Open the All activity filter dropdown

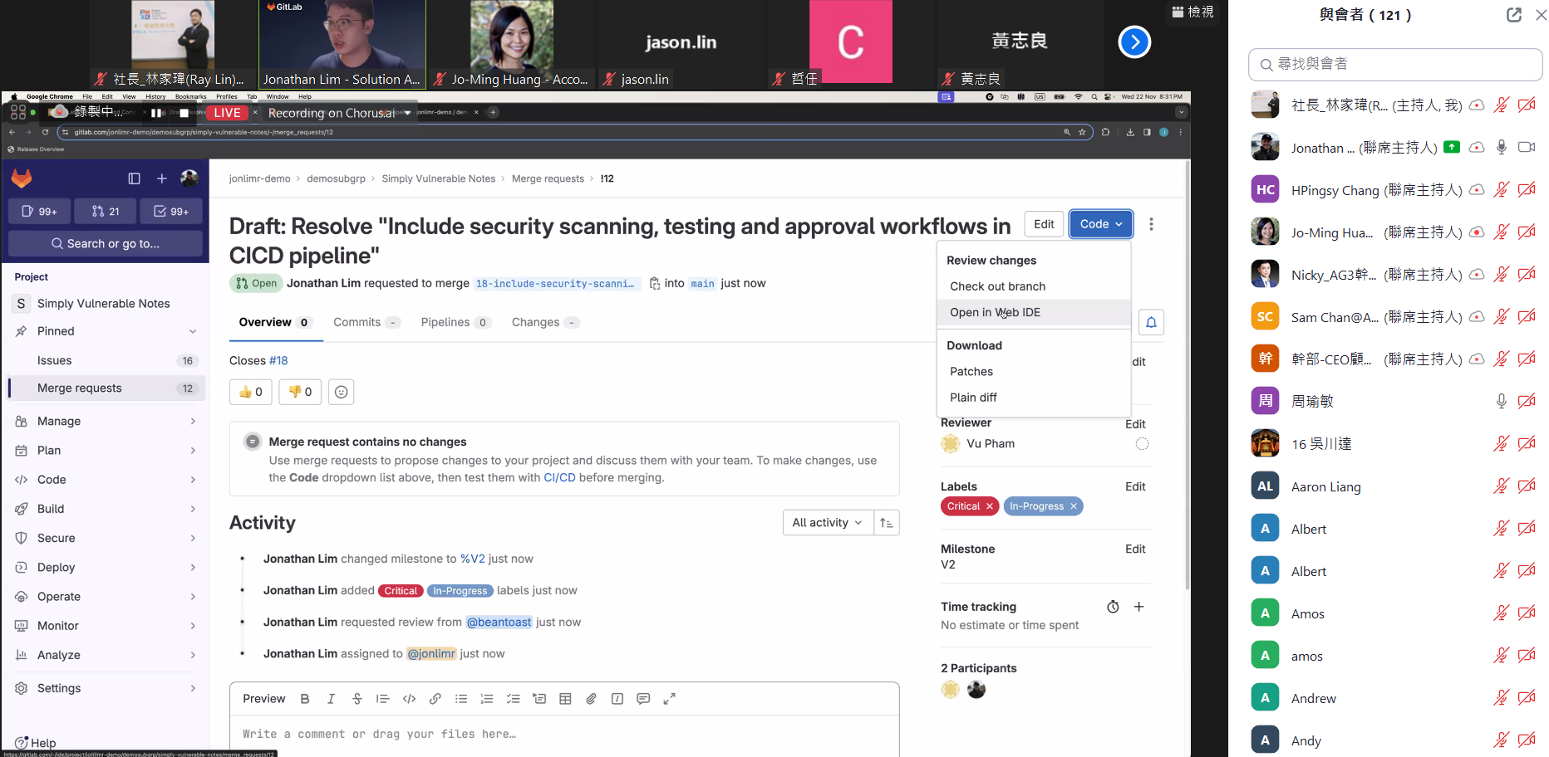(x=827, y=523)
